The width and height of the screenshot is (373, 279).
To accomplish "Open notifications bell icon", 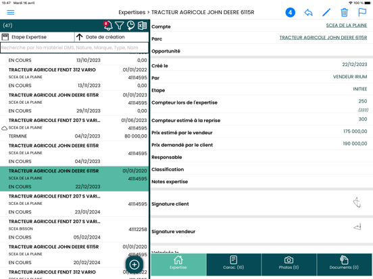I will click(x=108, y=26).
